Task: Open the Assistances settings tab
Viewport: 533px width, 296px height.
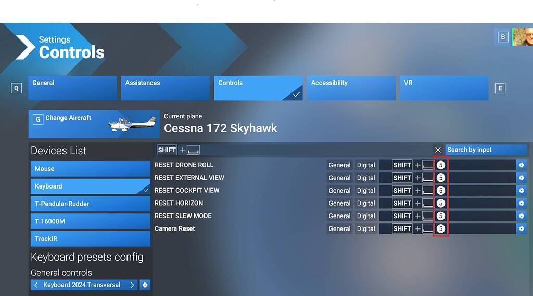Action: point(165,88)
